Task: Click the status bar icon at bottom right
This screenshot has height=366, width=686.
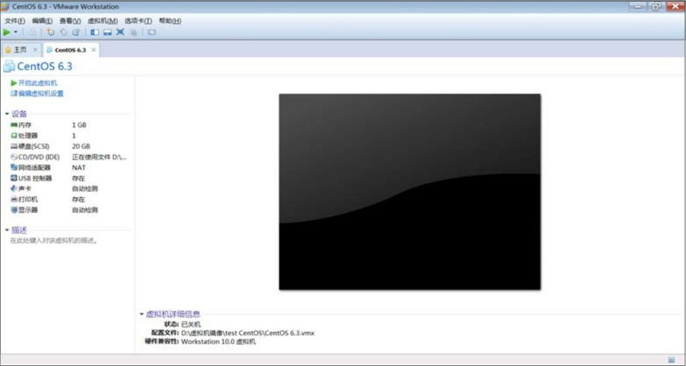Action: pos(672,360)
